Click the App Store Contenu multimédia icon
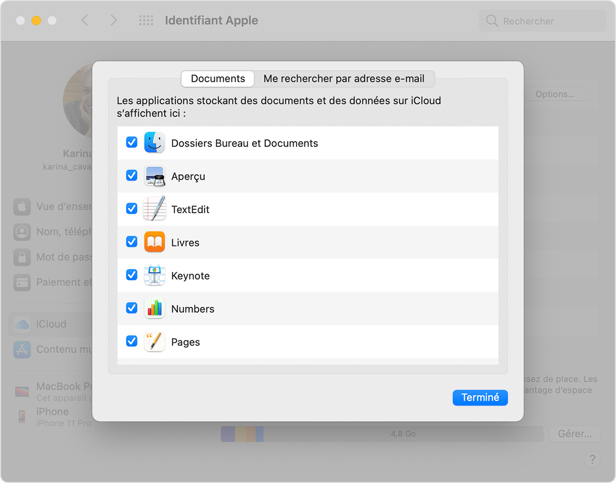This screenshot has width=616, height=483. tap(22, 349)
